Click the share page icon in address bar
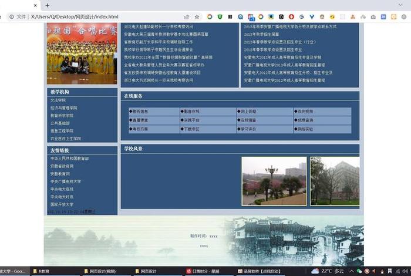This screenshot has width=411, height=276. (187, 17)
